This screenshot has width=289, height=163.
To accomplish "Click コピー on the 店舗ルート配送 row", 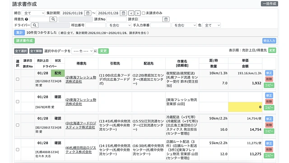I will (x=269, y=155).
